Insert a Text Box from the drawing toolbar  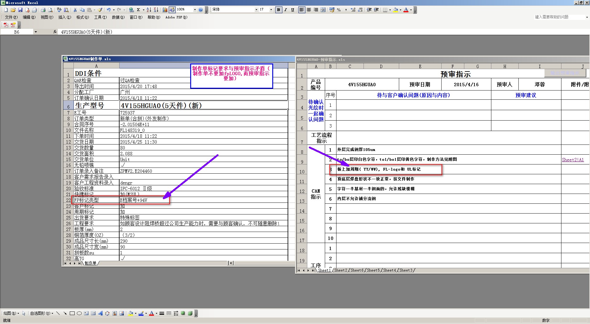pos(86,313)
